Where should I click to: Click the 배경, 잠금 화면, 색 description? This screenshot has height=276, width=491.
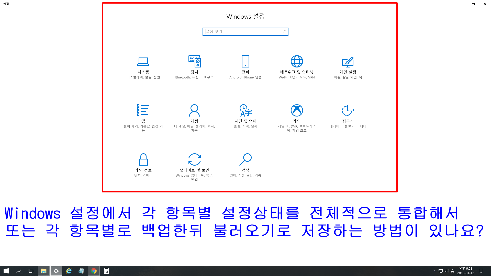348,77
